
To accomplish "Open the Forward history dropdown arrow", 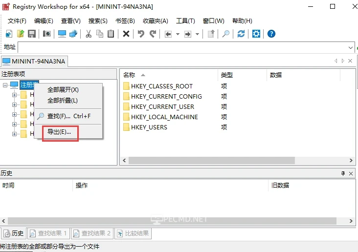I will pos(197,34).
